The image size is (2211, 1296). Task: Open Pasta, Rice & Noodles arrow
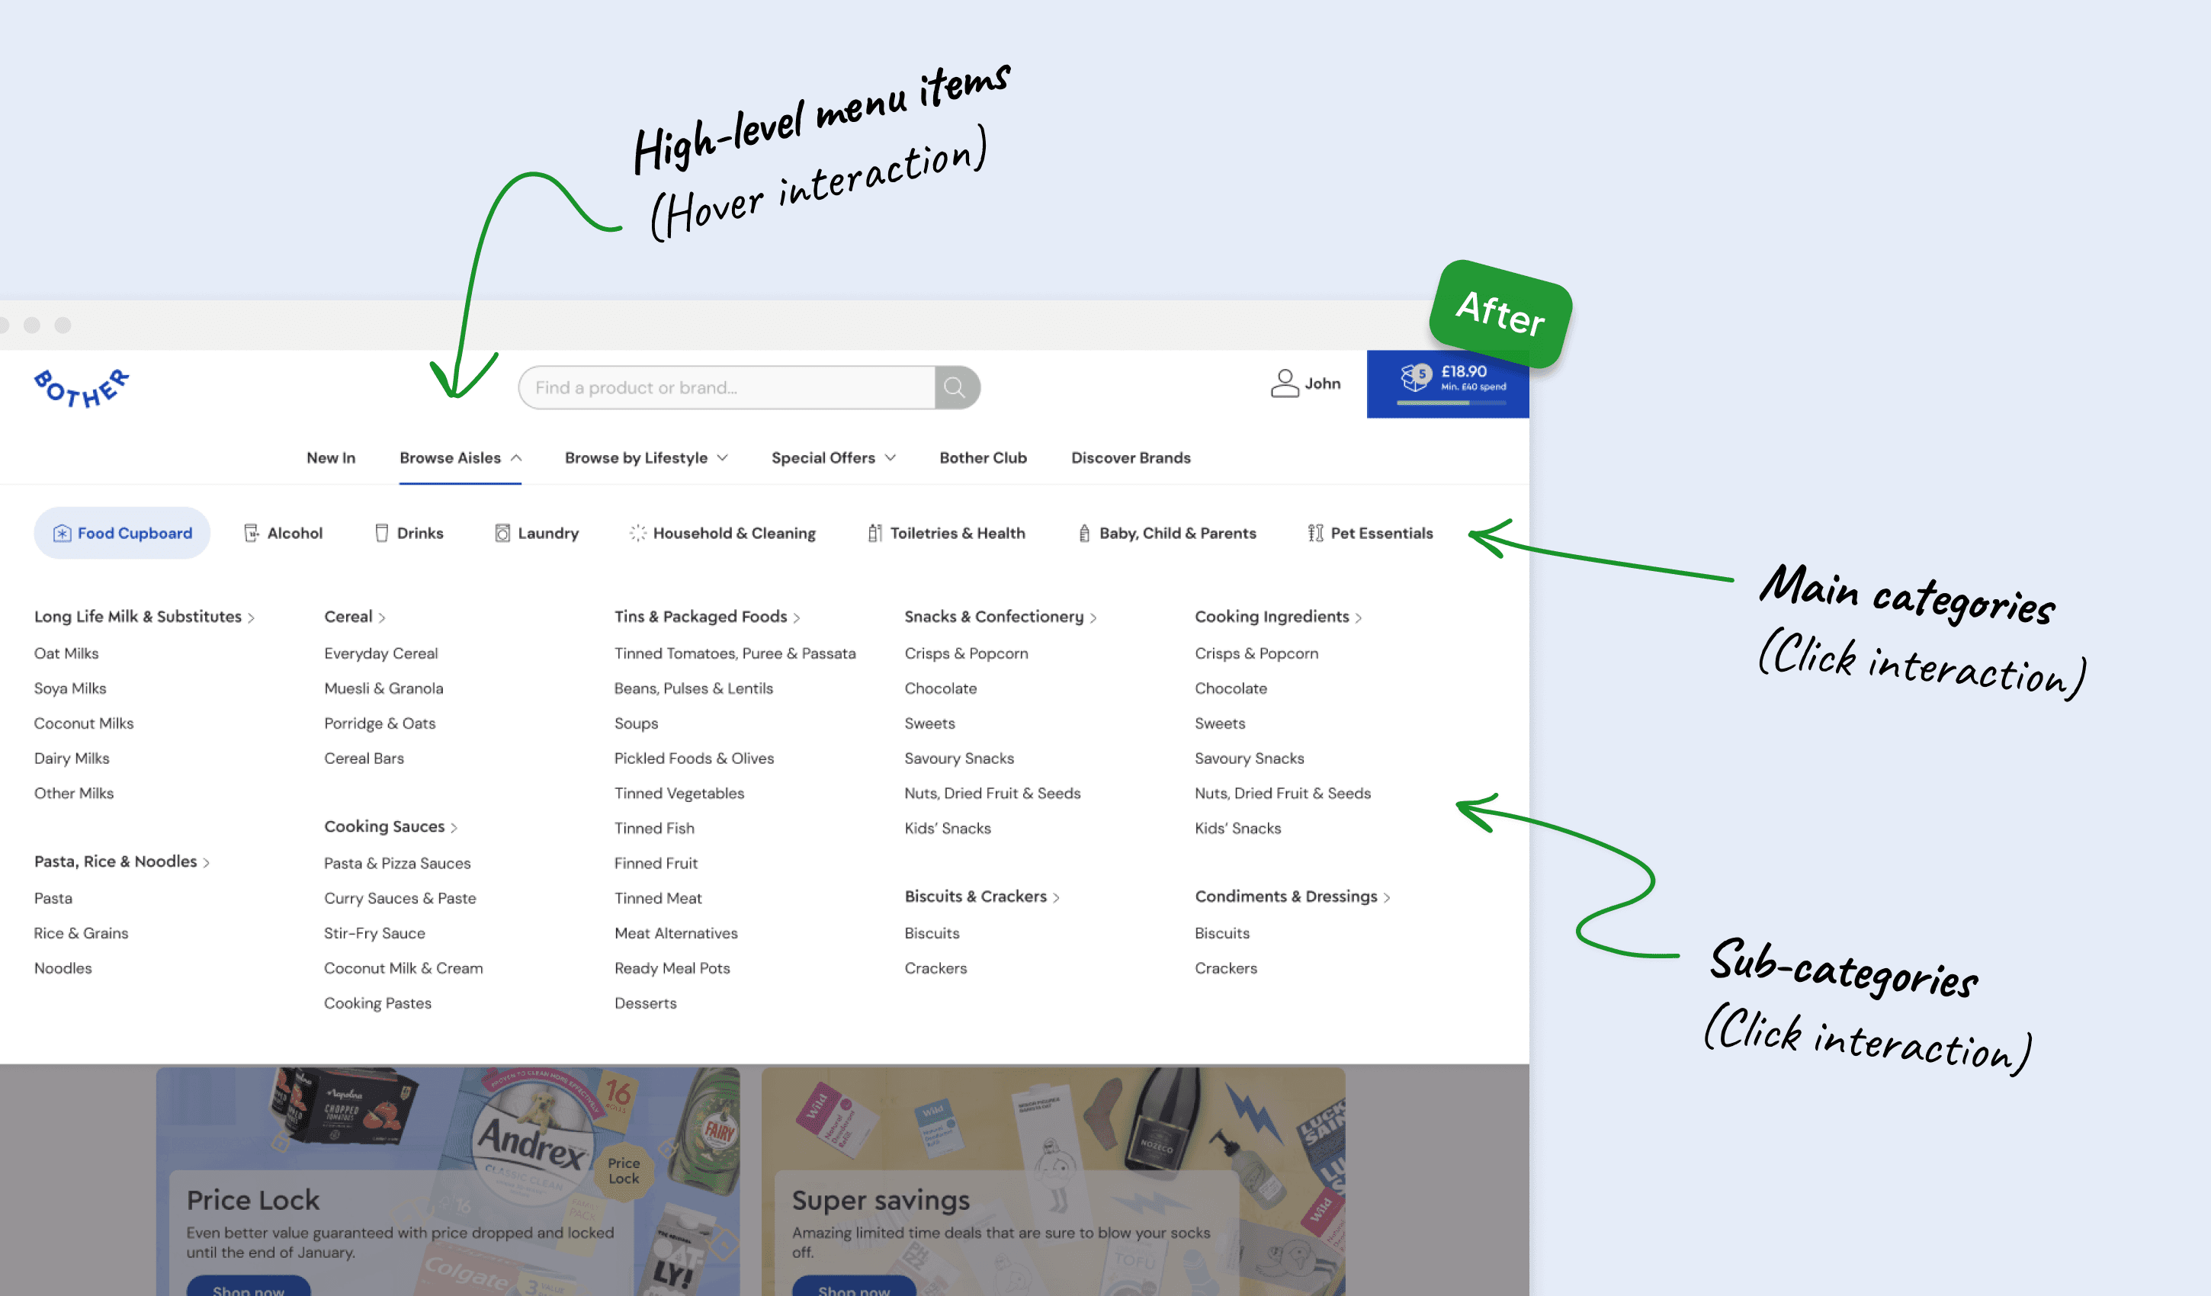click(x=206, y=862)
